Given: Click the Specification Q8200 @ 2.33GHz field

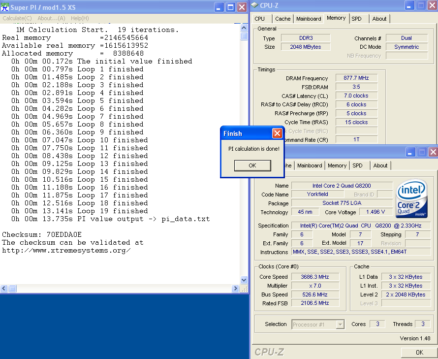Looking at the screenshot, I should 361,226.
